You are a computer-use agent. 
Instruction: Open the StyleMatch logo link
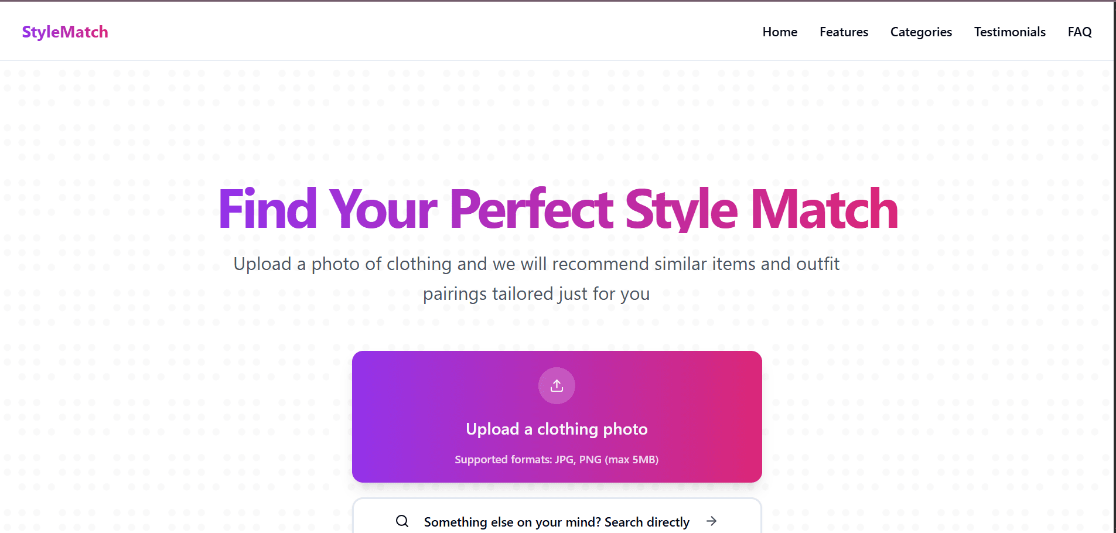tap(65, 32)
